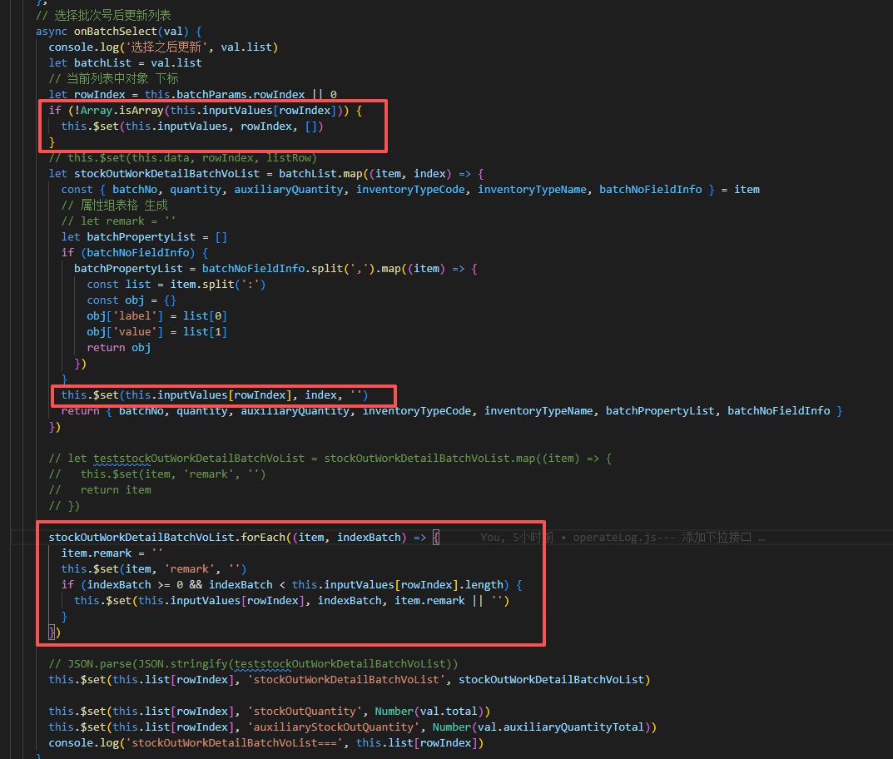Screen dimensions: 893x759
Task: Click commented 'let teststockOutWorkDetailBatchVoList' line
Action: (x=330, y=459)
